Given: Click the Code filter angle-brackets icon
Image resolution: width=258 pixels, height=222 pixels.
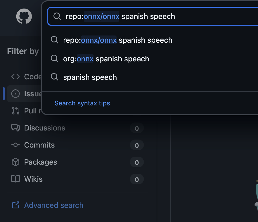Looking at the screenshot, I should pos(16,77).
